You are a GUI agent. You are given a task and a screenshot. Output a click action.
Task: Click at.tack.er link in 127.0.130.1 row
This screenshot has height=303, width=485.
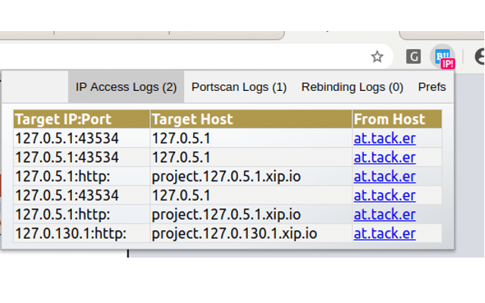(x=384, y=233)
